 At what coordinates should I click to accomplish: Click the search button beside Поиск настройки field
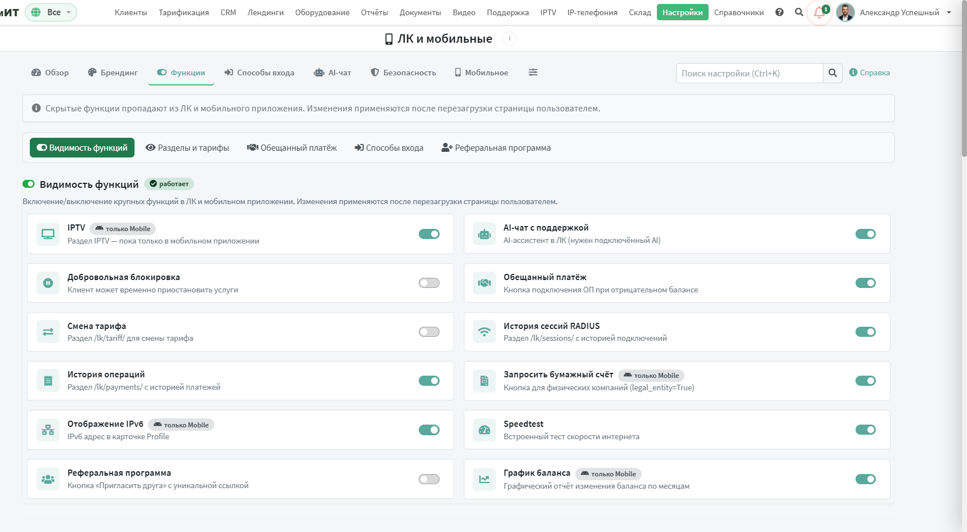(832, 73)
